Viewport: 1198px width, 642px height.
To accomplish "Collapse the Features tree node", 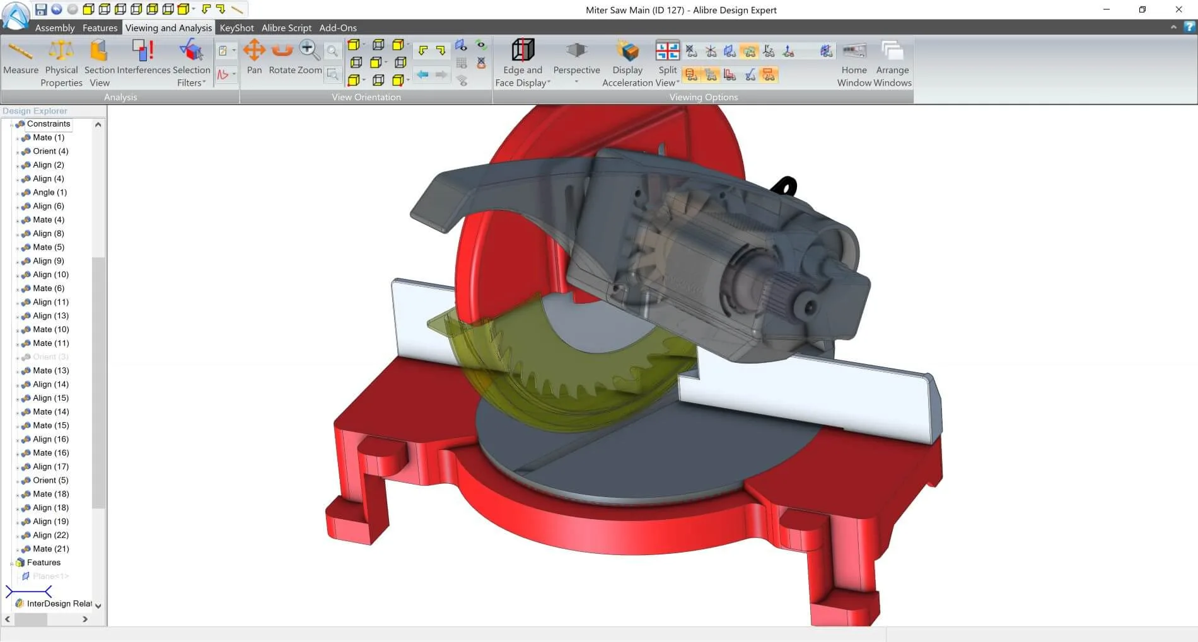I will click(x=11, y=563).
